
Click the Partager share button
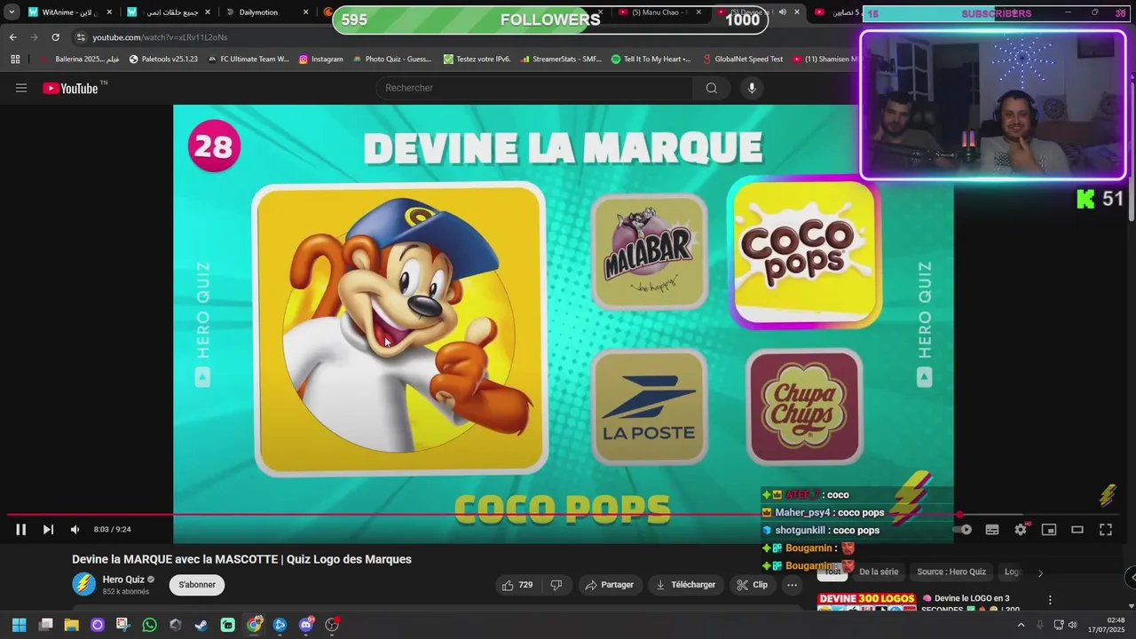click(609, 585)
